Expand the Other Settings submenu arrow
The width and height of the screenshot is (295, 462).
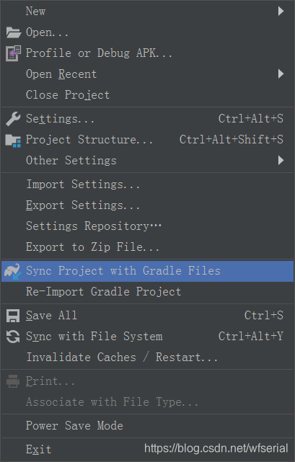[281, 160]
